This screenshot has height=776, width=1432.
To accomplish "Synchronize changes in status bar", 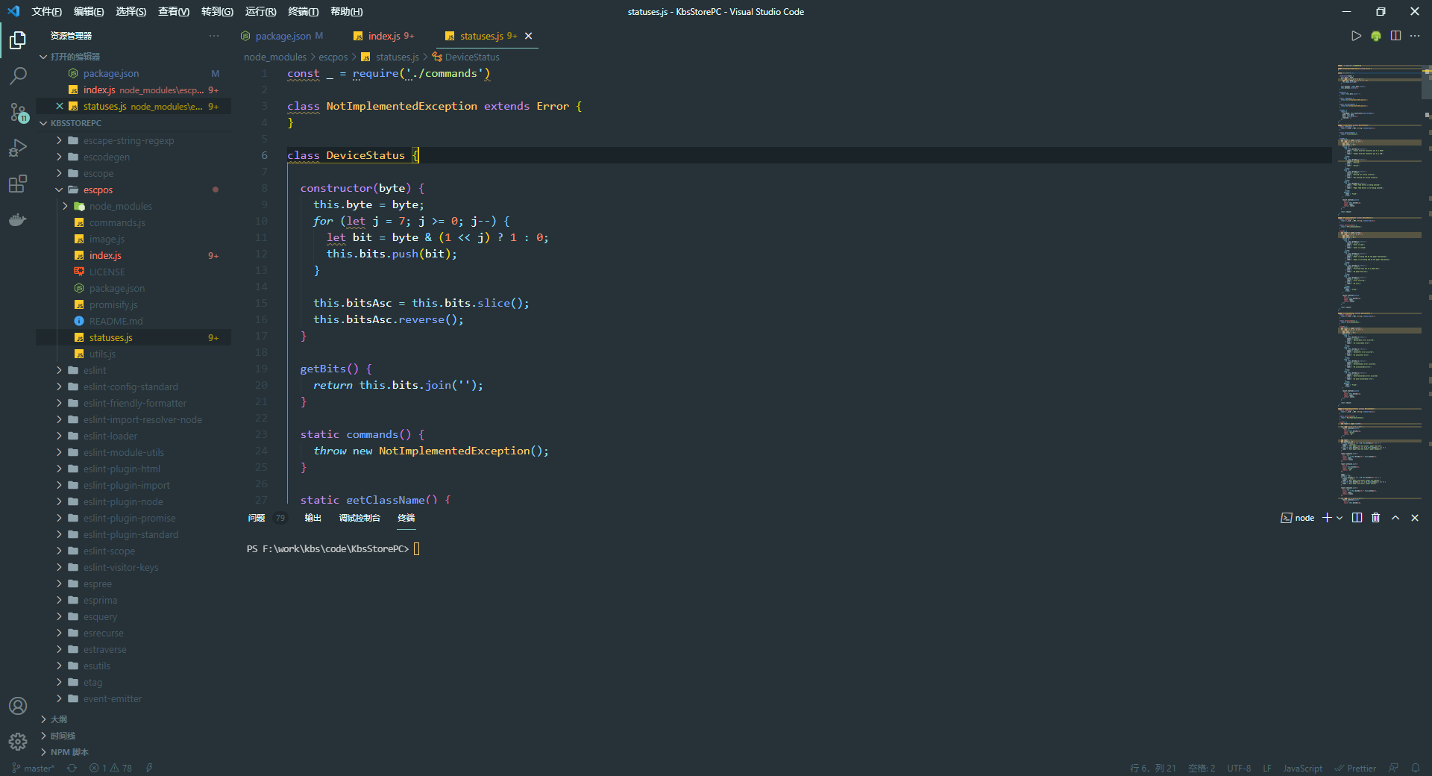I will [72, 768].
